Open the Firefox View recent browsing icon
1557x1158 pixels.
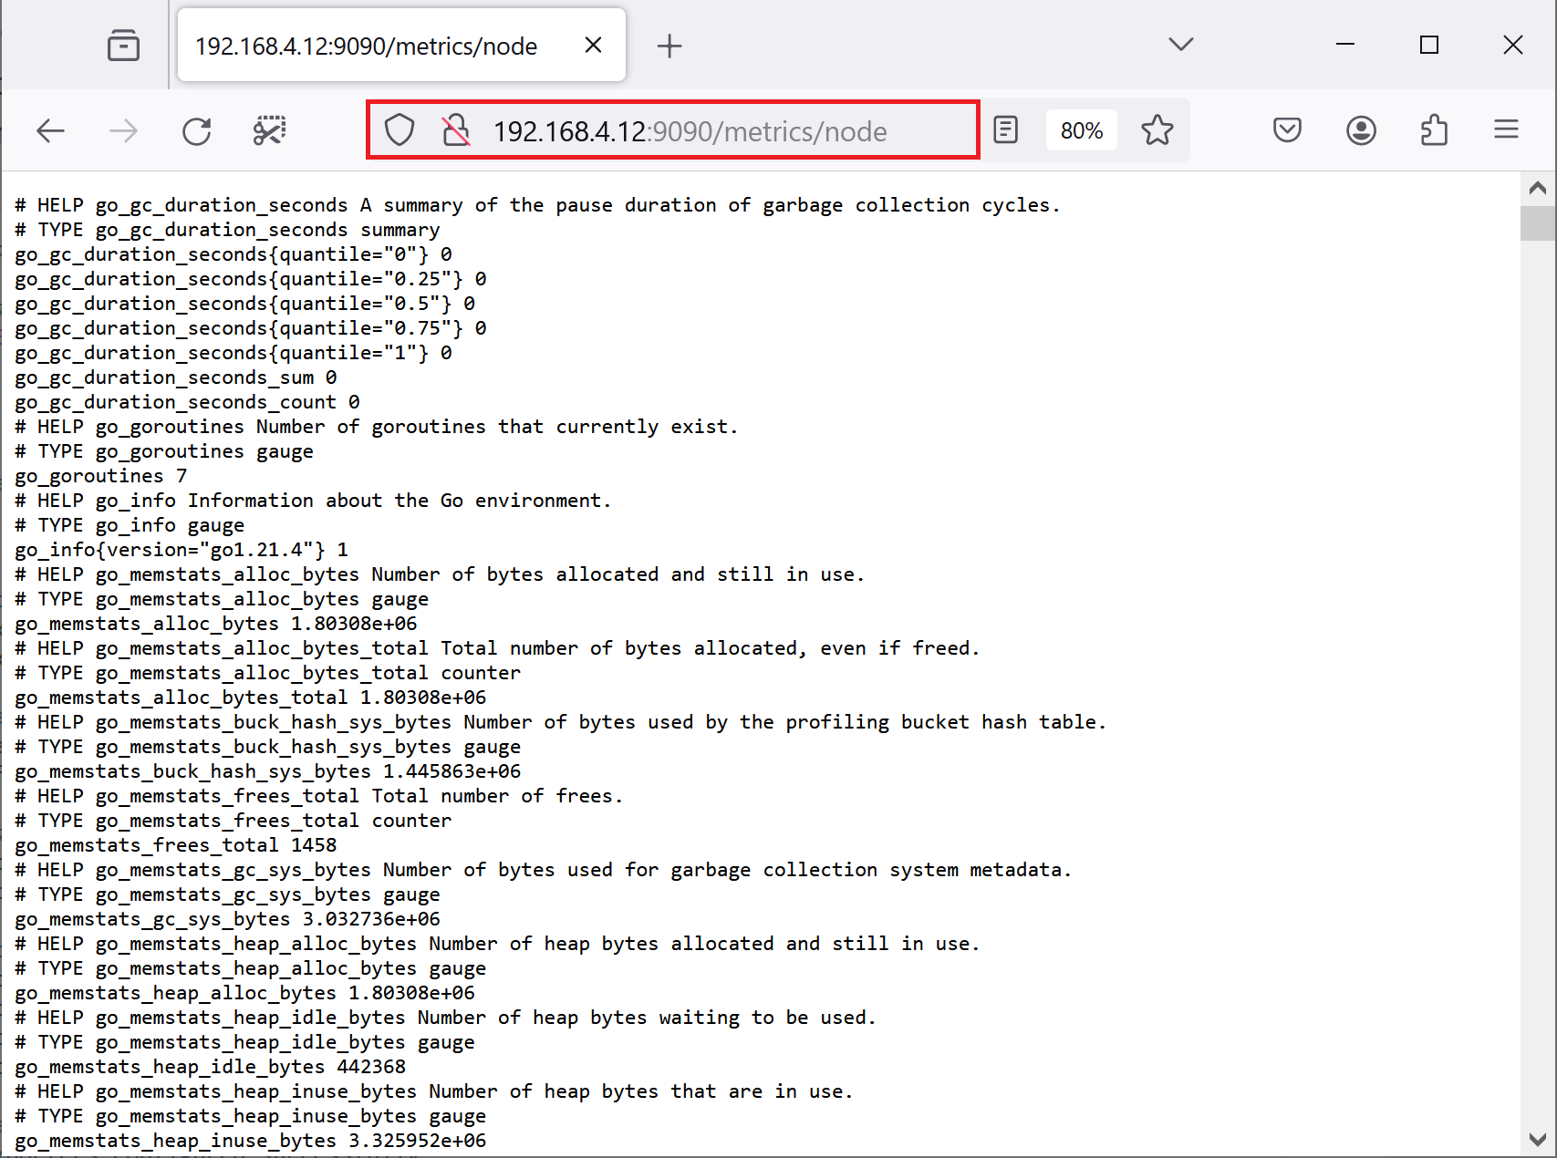click(x=123, y=45)
